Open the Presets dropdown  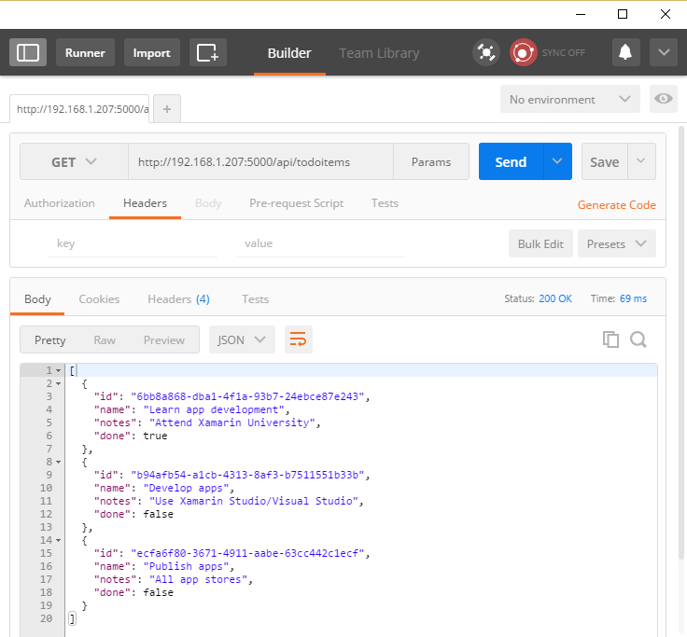pos(616,243)
